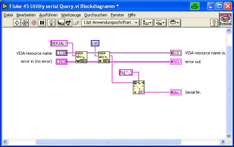
Task: Select the numeric constant 100
Action: 95,43
